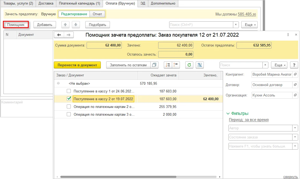Open the Контрагент Воробей Марина link icon
The height and width of the screenshot is (179, 300).
tap(295, 74)
